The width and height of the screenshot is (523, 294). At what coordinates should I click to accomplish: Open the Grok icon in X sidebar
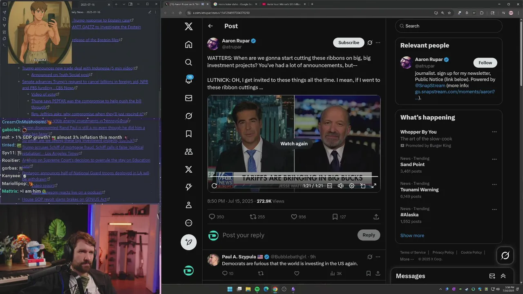tap(188, 116)
